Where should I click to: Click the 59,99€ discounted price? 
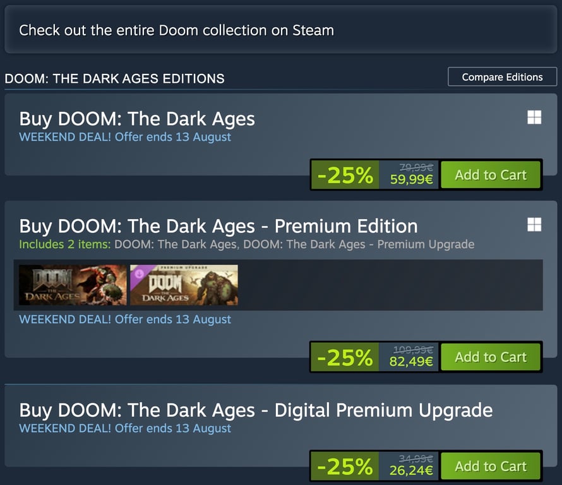(x=411, y=179)
